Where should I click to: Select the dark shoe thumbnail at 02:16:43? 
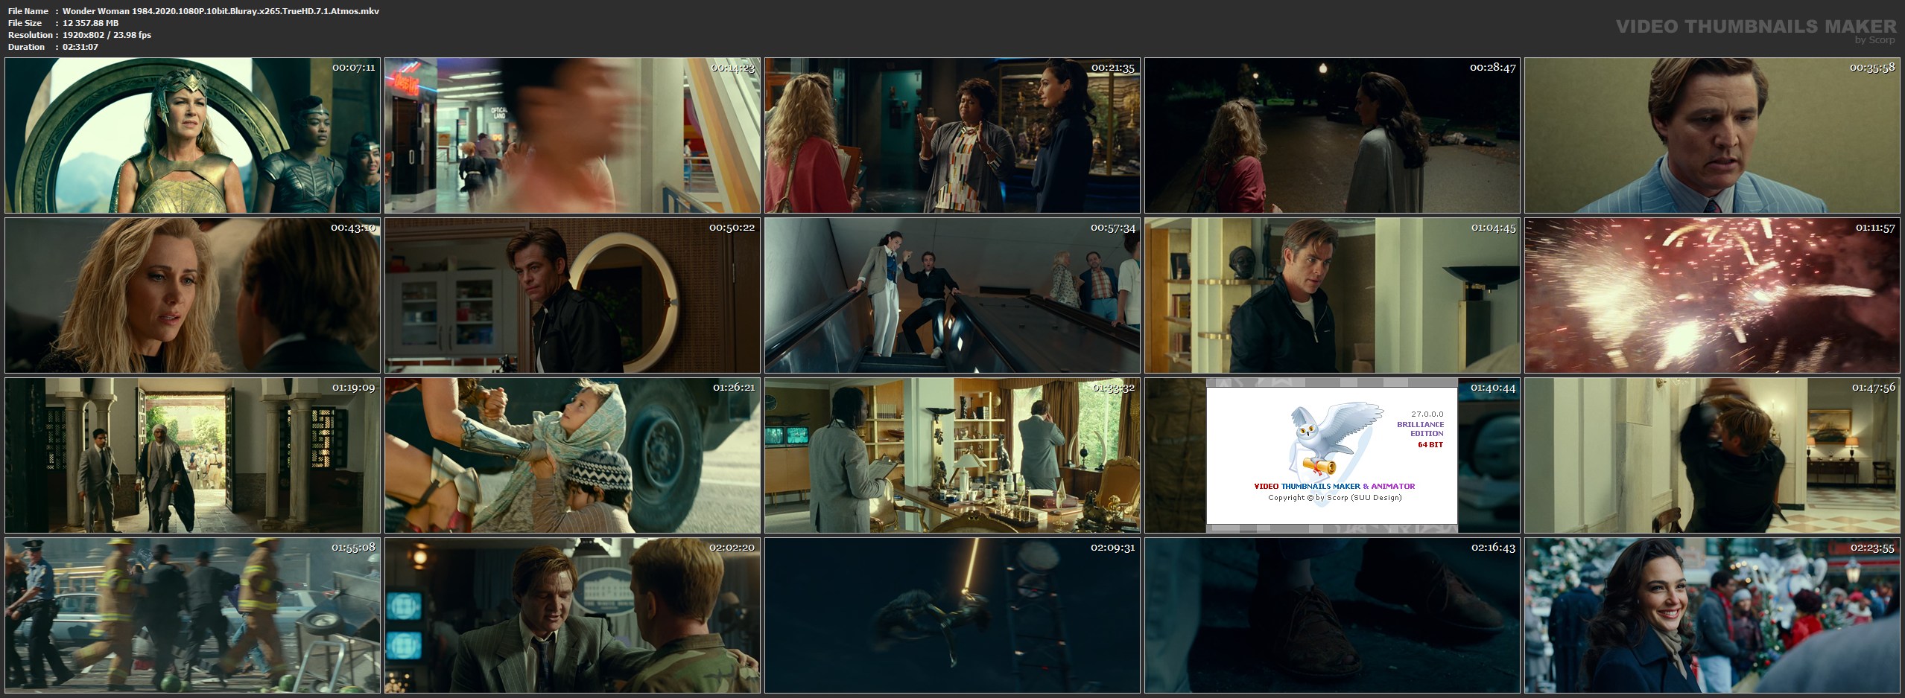coord(1332,615)
